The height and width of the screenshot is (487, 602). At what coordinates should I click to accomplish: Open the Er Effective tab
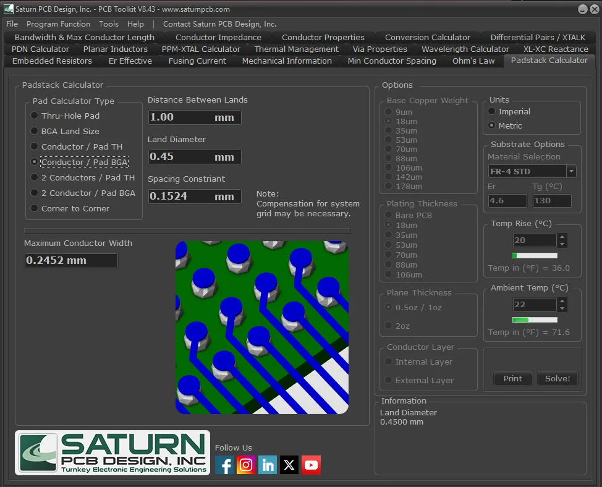[x=130, y=61]
